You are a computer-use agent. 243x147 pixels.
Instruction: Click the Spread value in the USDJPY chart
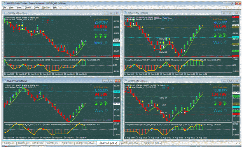[100, 98]
